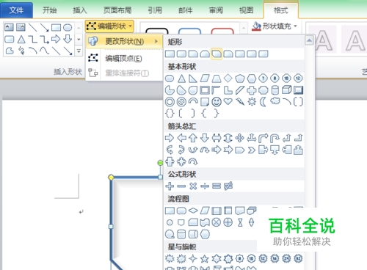Select the text box shape in gallery
The width and height of the screenshot is (367, 270).
pyautogui.click(x=9, y=27)
